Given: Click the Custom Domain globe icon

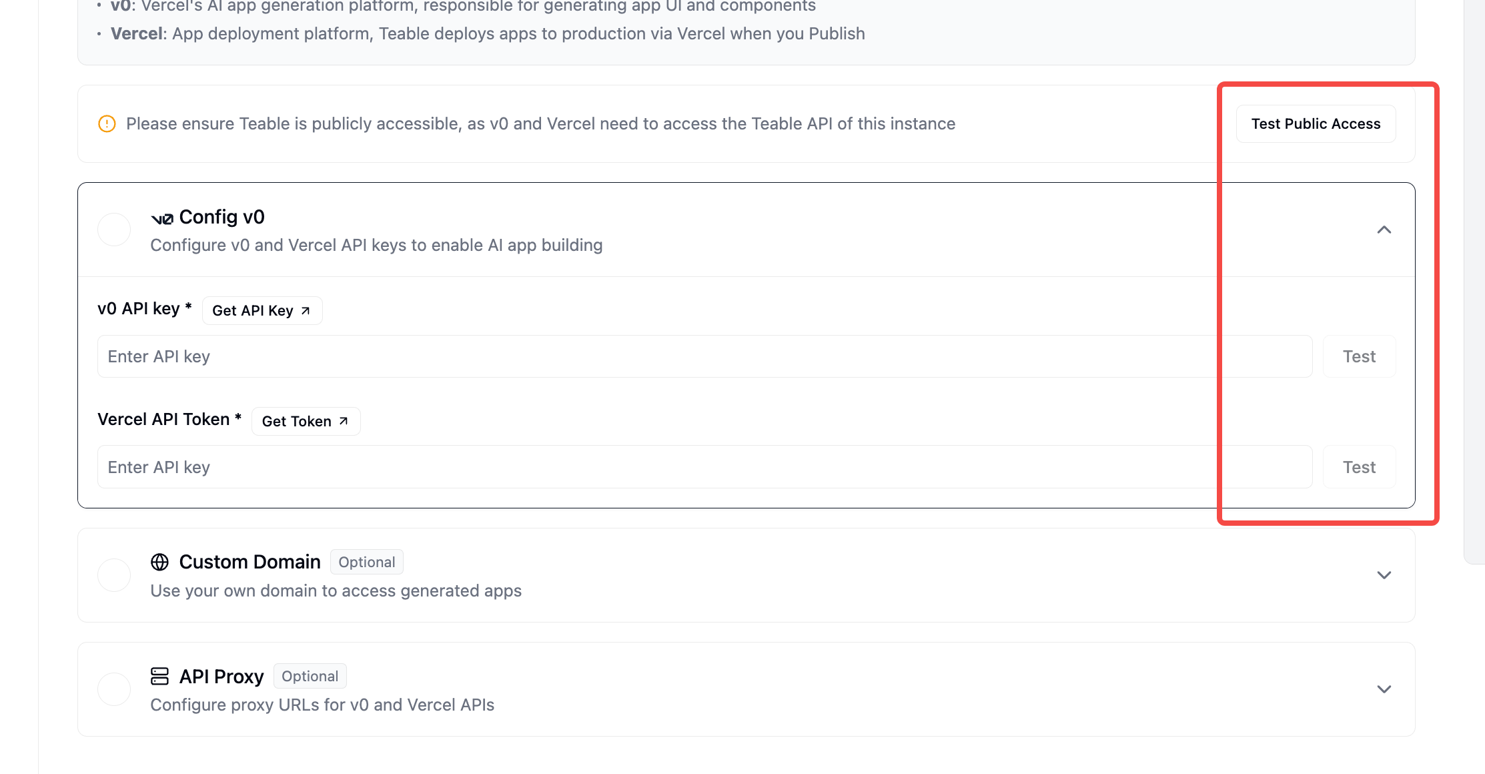Looking at the screenshot, I should (159, 562).
